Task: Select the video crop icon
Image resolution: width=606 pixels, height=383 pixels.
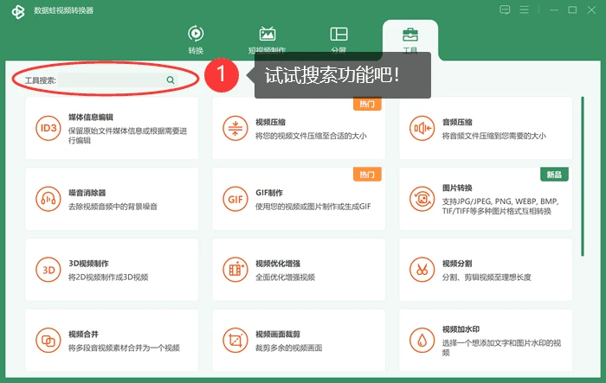Action: coord(235,341)
